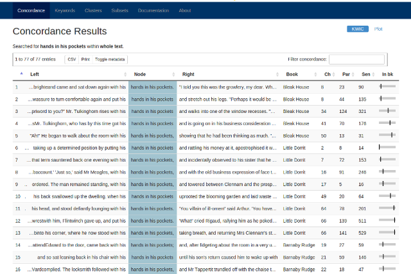Screen dimensions: 411x274
Task: Sort by the Right column header
Action: 188,74
